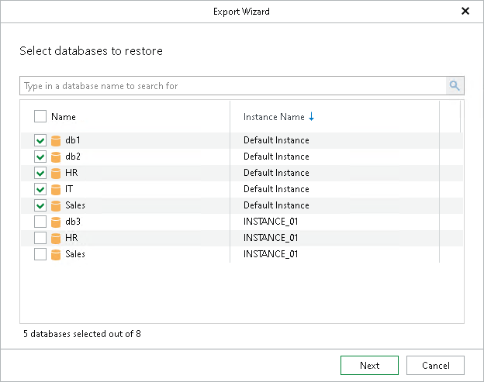Click the INSTANCE_01 Sales database icon
This screenshot has width=484, height=382.
pyautogui.click(x=56, y=254)
